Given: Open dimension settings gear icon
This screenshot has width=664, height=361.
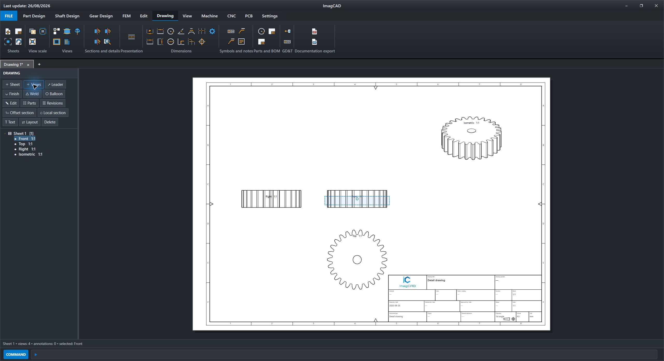Looking at the screenshot, I should point(212,31).
